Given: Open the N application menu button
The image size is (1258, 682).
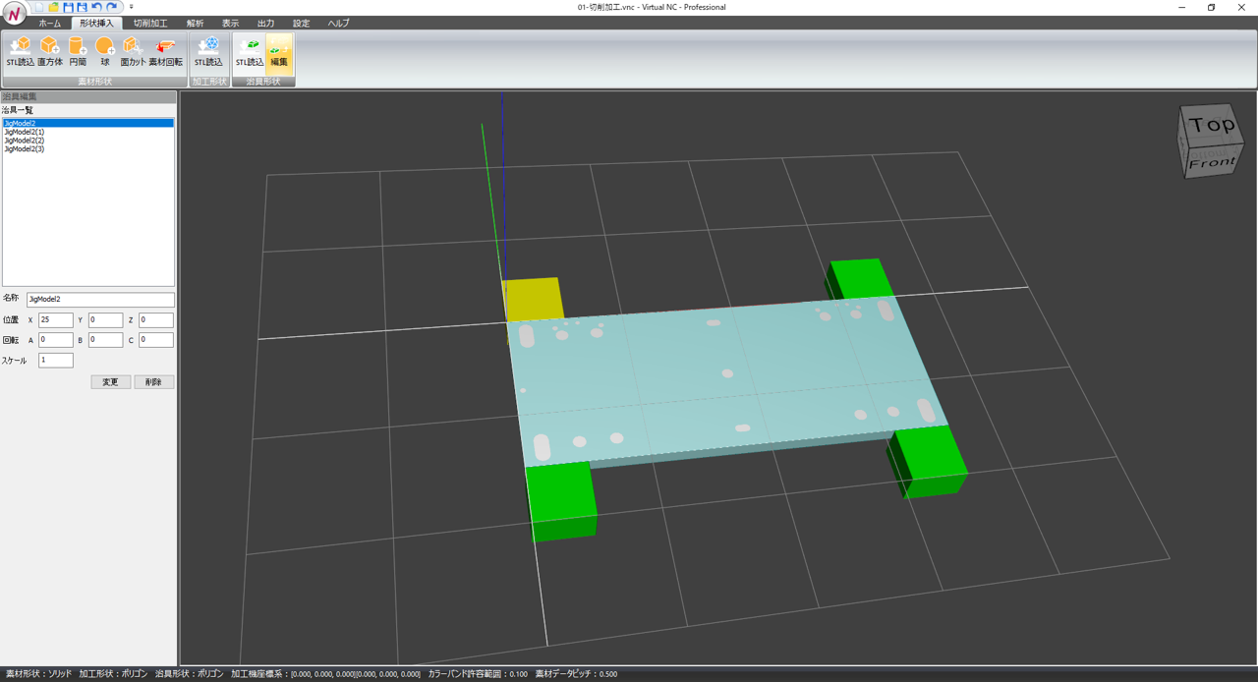Looking at the screenshot, I should click(x=14, y=15).
